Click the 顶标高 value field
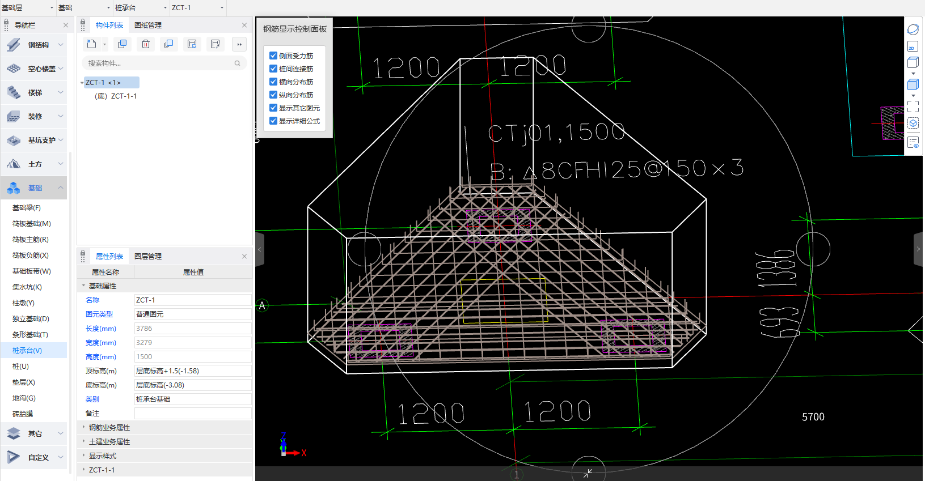The height and width of the screenshot is (481, 925). 193,371
